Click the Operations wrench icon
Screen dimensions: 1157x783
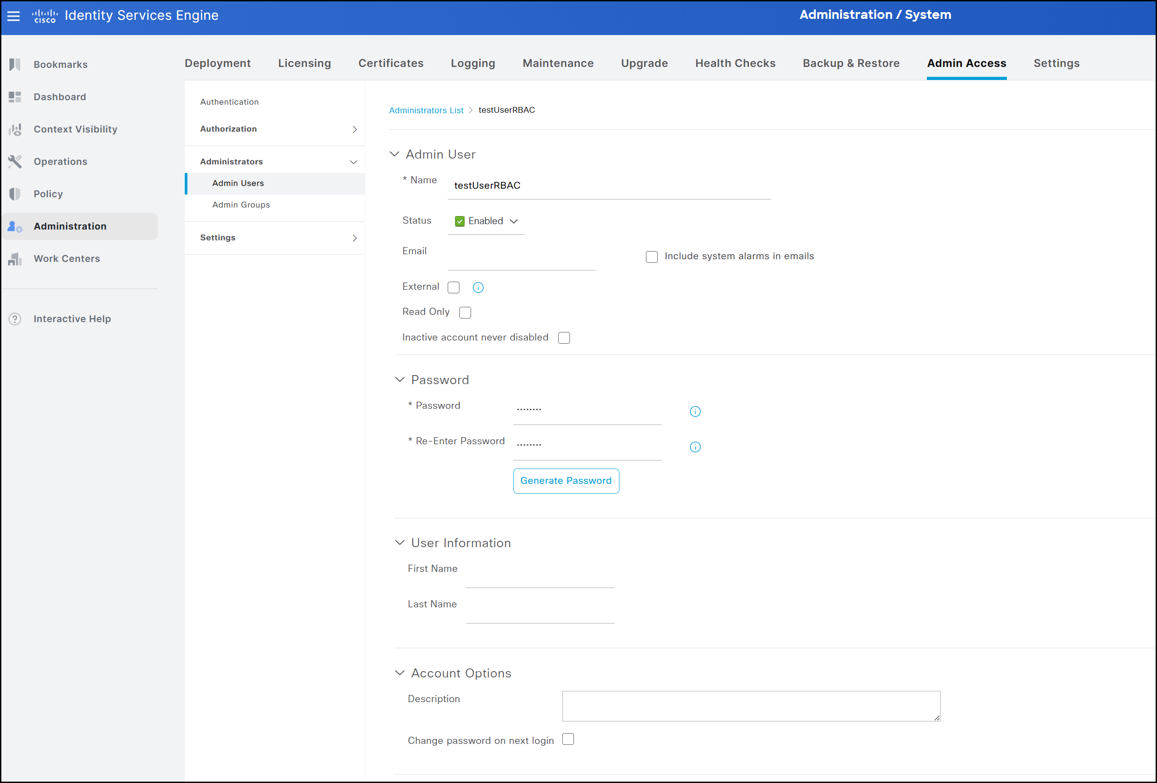click(x=15, y=161)
